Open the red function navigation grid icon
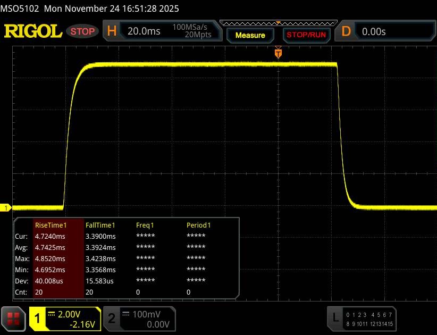Screen dimensions: 437x335 (x=14, y=318)
